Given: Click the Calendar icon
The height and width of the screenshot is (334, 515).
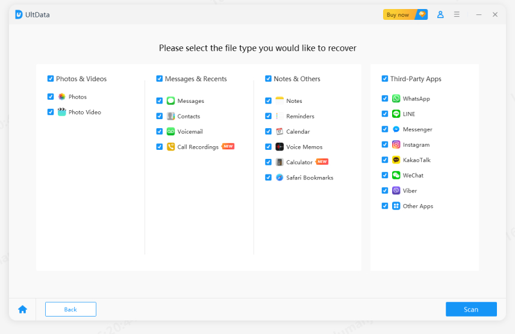Looking at the screenshot, I should tap(279, 132).
